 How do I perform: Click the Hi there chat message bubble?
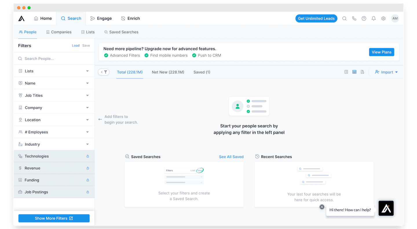point(350,210)
